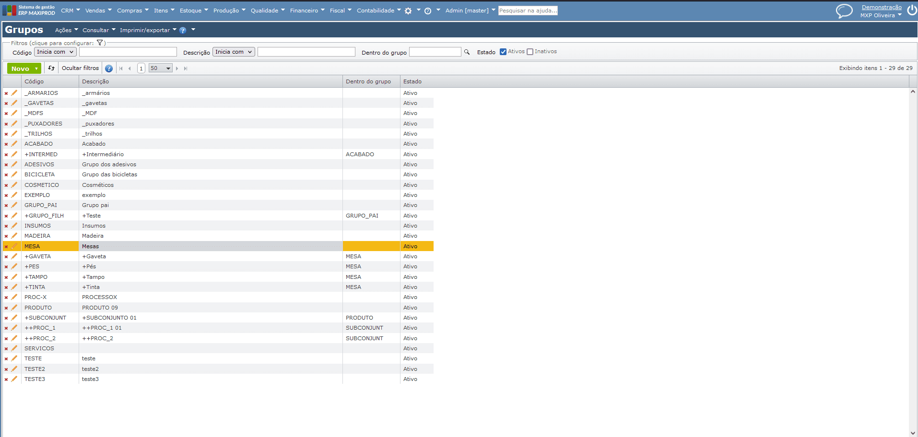Open the page size 50 dropdown
Screen dimensions: 918x437
tap(160, 69)
